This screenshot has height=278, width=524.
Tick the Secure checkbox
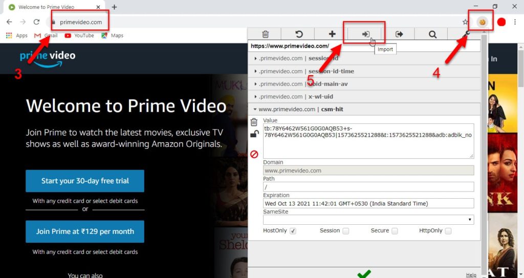pyautogui.click(x=395, y=231)
